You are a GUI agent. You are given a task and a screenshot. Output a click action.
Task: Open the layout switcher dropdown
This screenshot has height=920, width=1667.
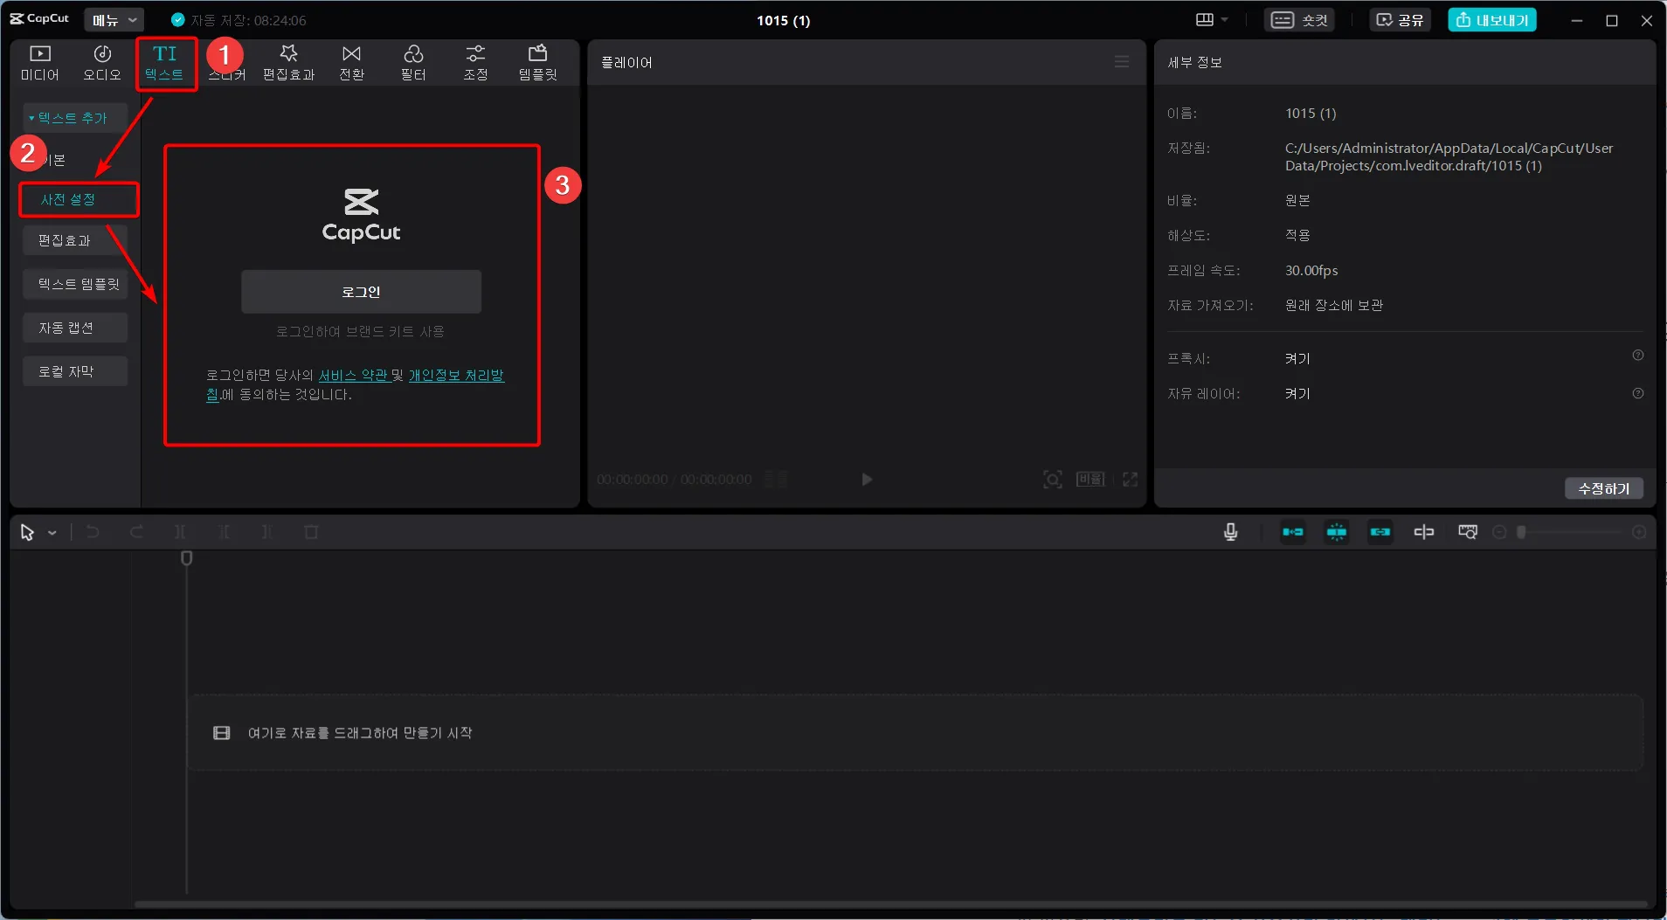tap(1211, 19)
